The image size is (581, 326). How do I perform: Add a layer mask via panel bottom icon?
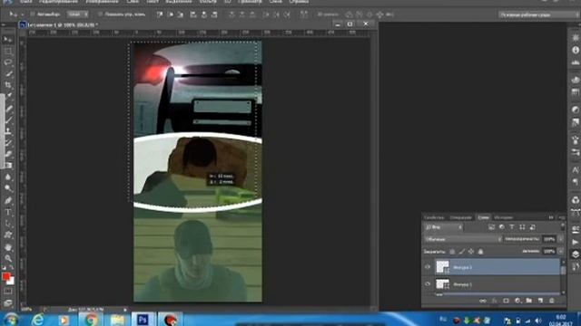pos(506,301)
